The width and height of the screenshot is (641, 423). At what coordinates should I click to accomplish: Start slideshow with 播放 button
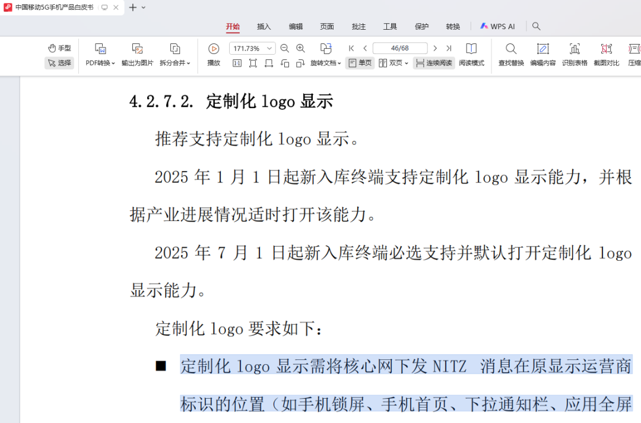(x=214, y=55)
